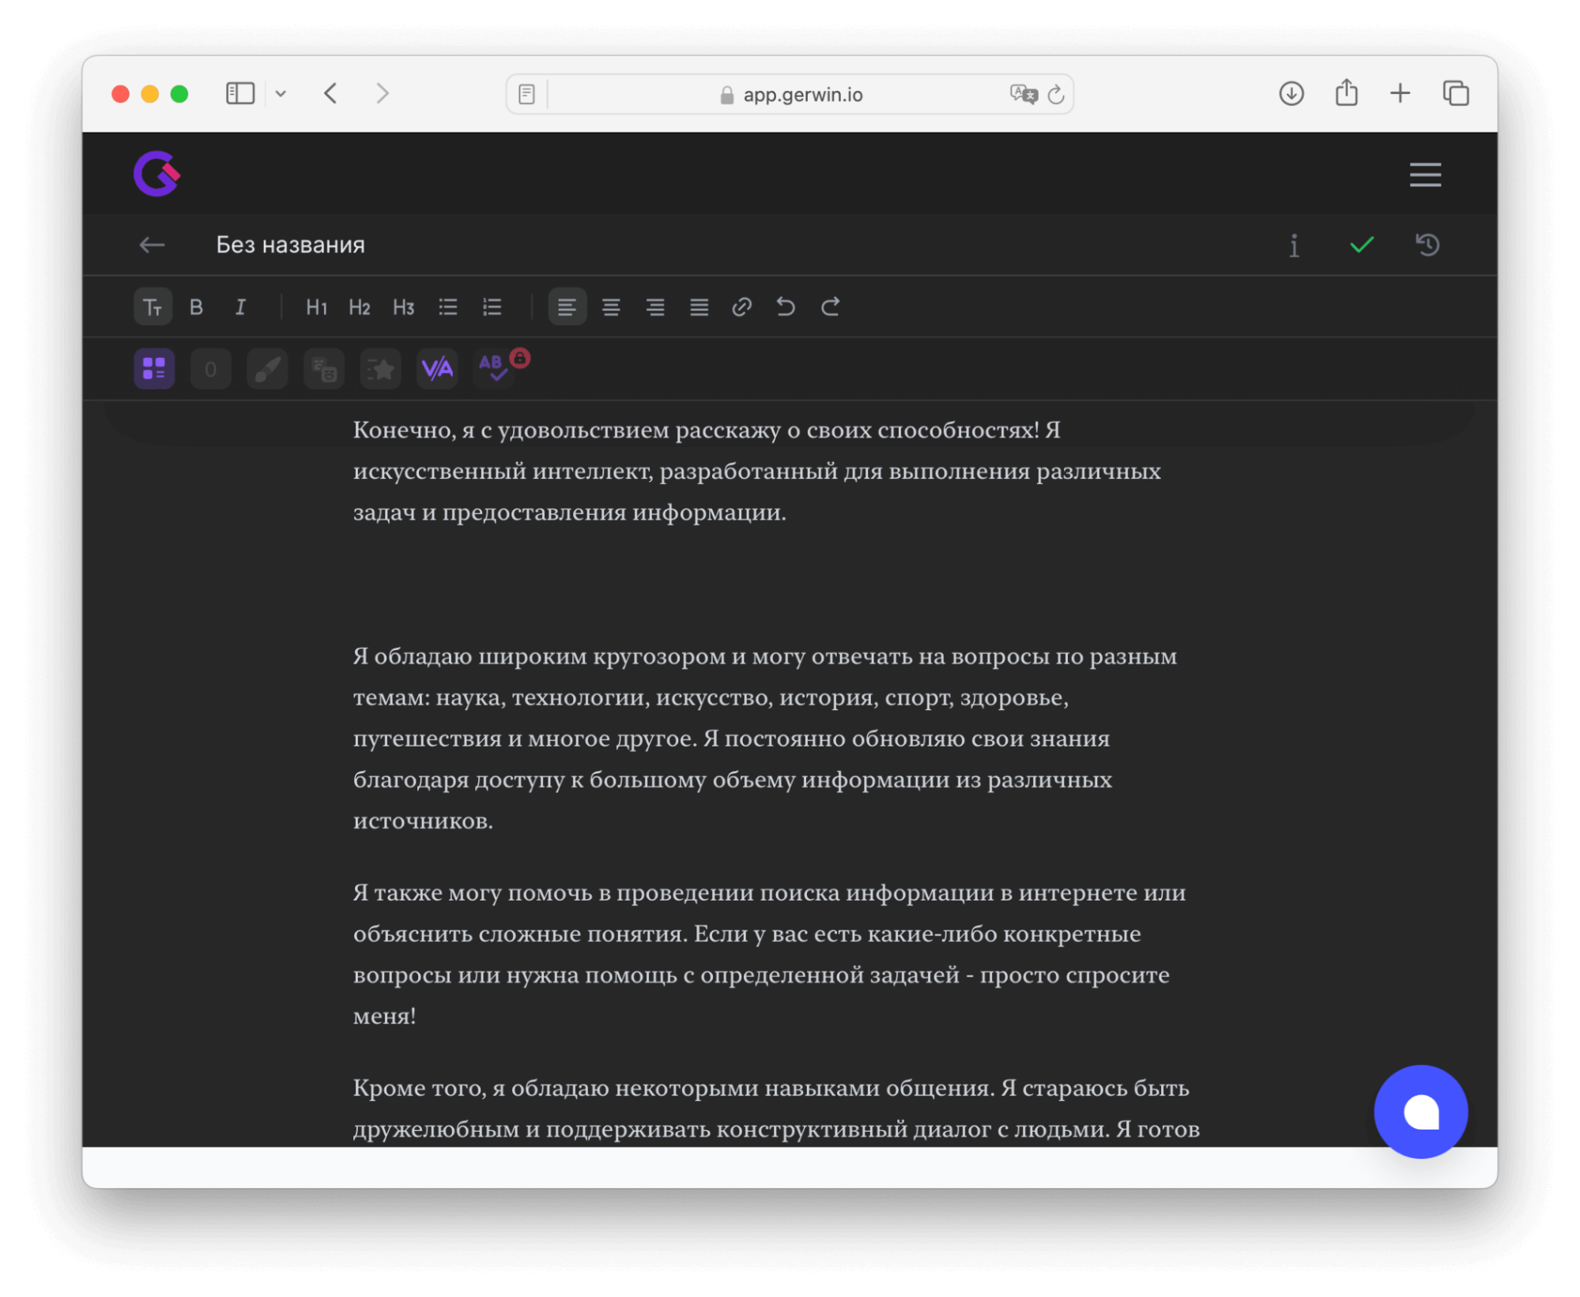
Task: Open the hamburger menu
Action: (x=1425, y=175)
